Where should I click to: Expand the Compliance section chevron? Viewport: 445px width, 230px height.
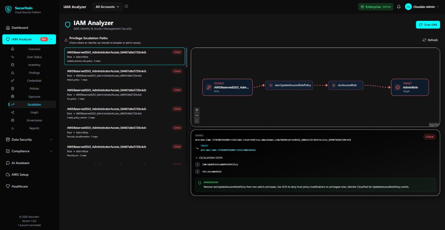(x=51, y=151)
